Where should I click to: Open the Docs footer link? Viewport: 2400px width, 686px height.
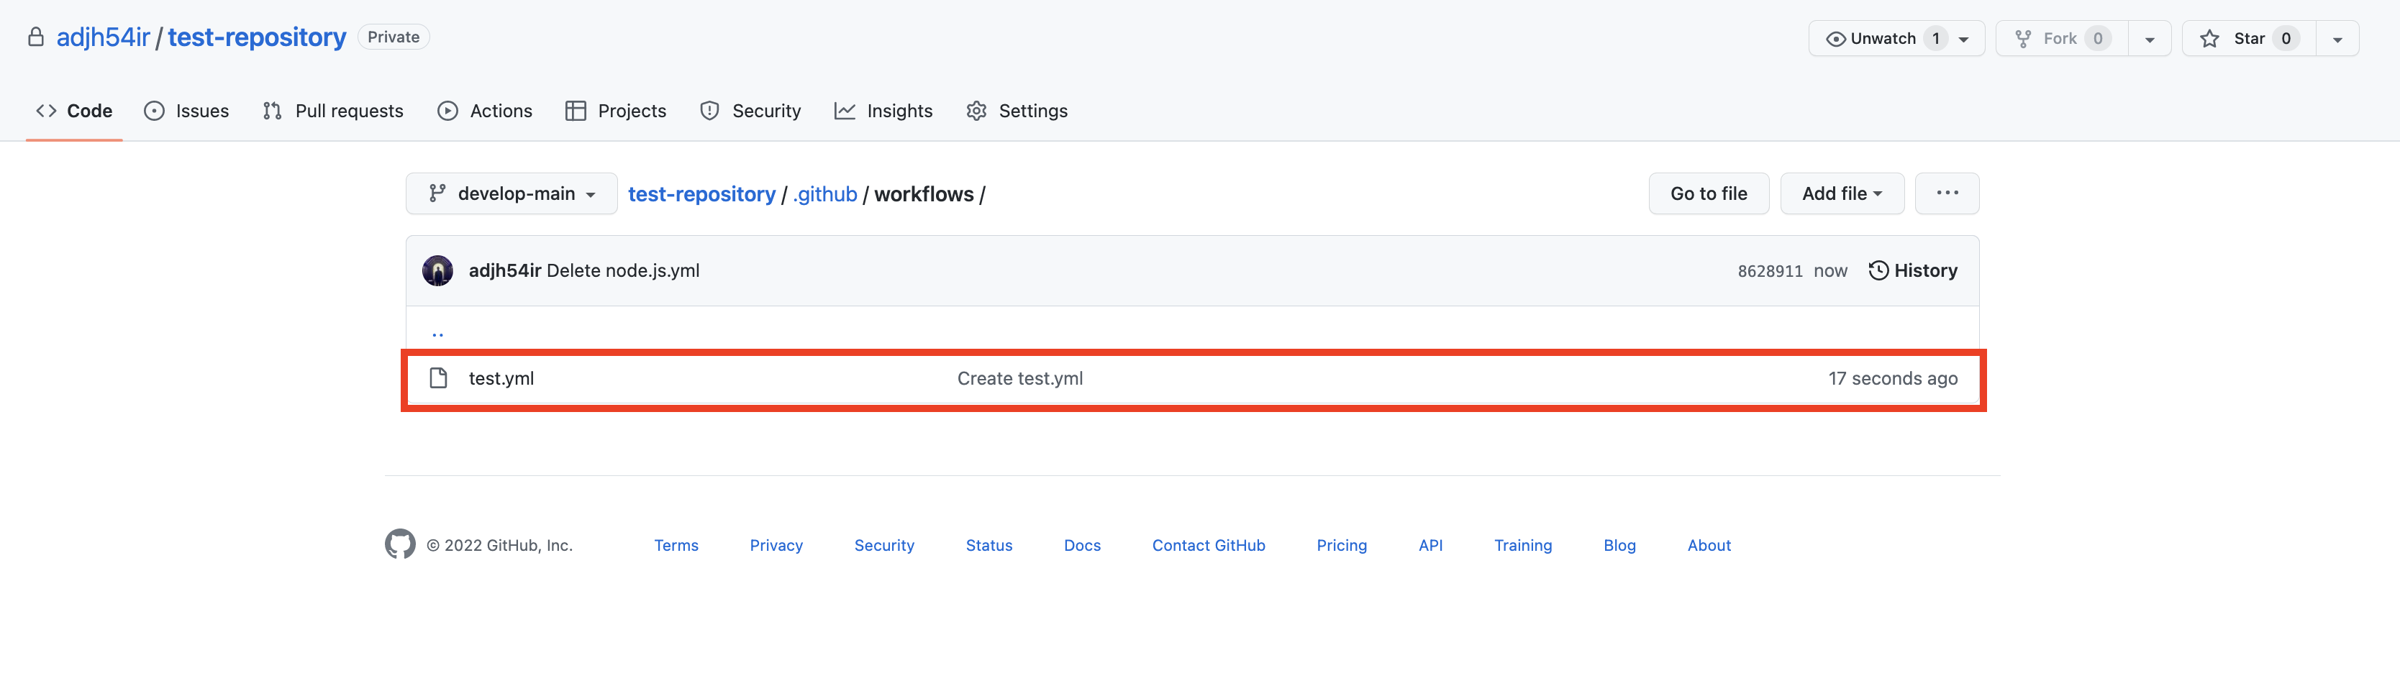[1083, 546]
